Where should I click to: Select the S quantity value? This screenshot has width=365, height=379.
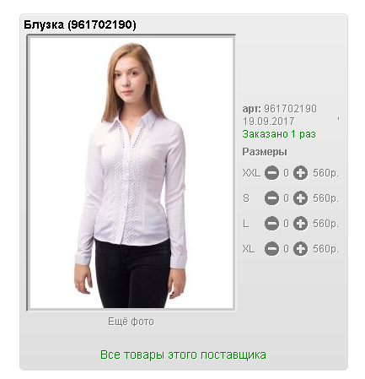[x=286, y=198]
